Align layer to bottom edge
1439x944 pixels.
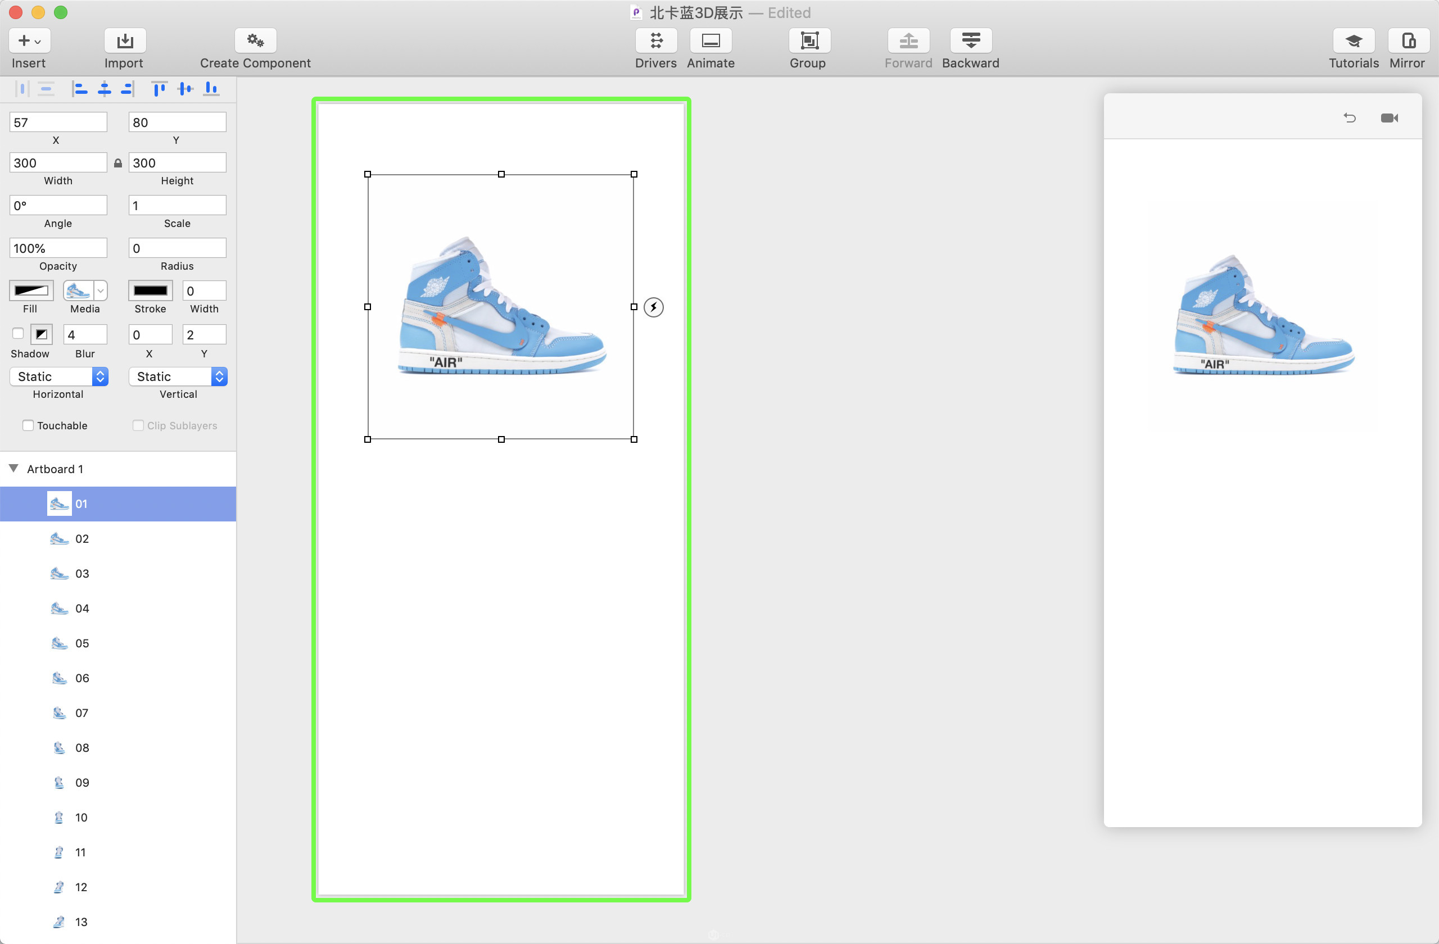211,89
